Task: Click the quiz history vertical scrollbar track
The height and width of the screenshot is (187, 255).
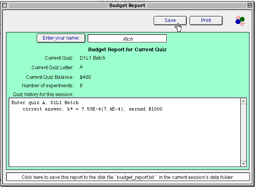Action: [243, 132]
